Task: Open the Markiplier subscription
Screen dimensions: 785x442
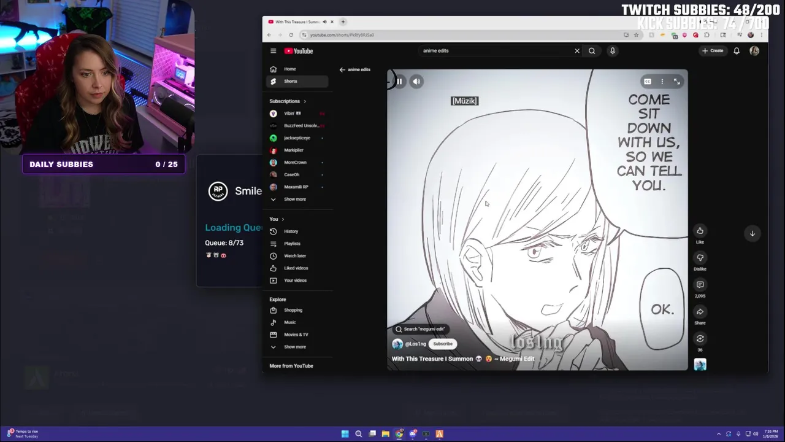Action: [x=298, y=150]
